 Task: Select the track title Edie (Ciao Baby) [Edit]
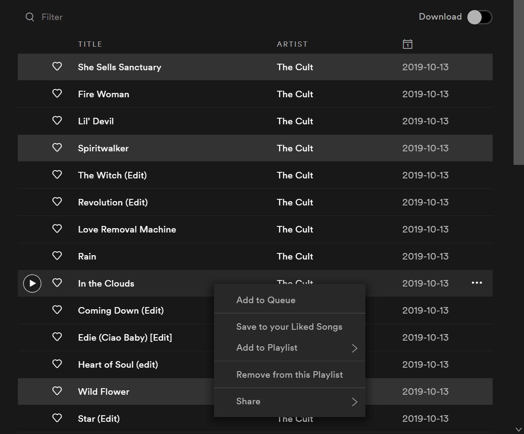125,338
